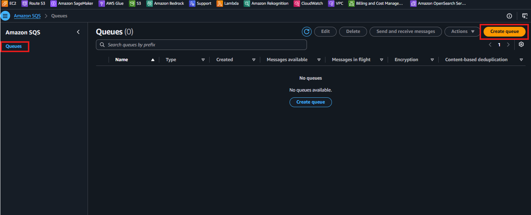The image size is (531, 215).
Task: Open the Support shortcut icon
Action: (x=192, y=4)
